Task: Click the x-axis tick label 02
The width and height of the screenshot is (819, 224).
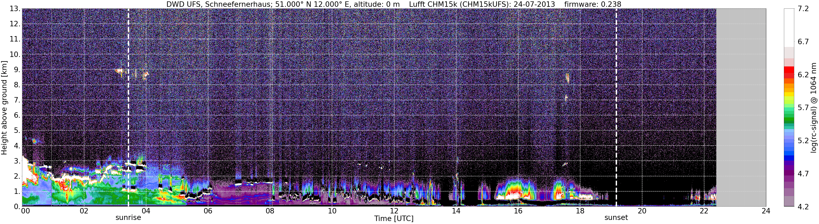Action: (x=84, y=211)
